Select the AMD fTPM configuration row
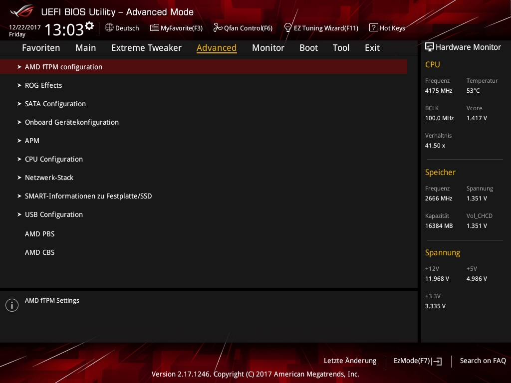This screenshot has width=511, height=383. click(x=204, y=67)
